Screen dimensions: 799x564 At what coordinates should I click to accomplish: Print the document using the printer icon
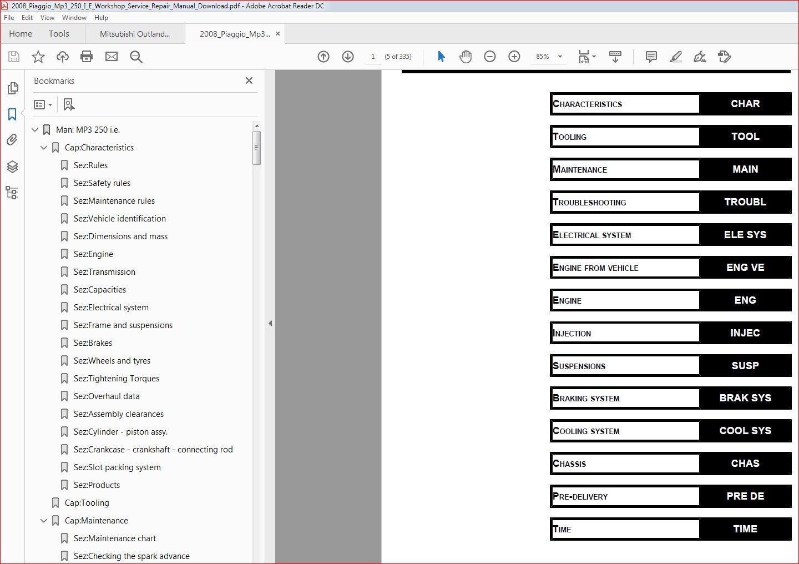coord(87,57)
